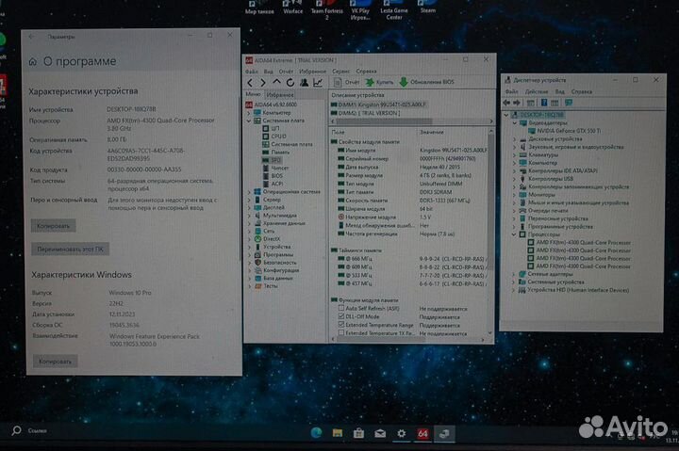679x451 pixels.
Task: Click Копировать button under Windows specs
Action: point(56,361)
